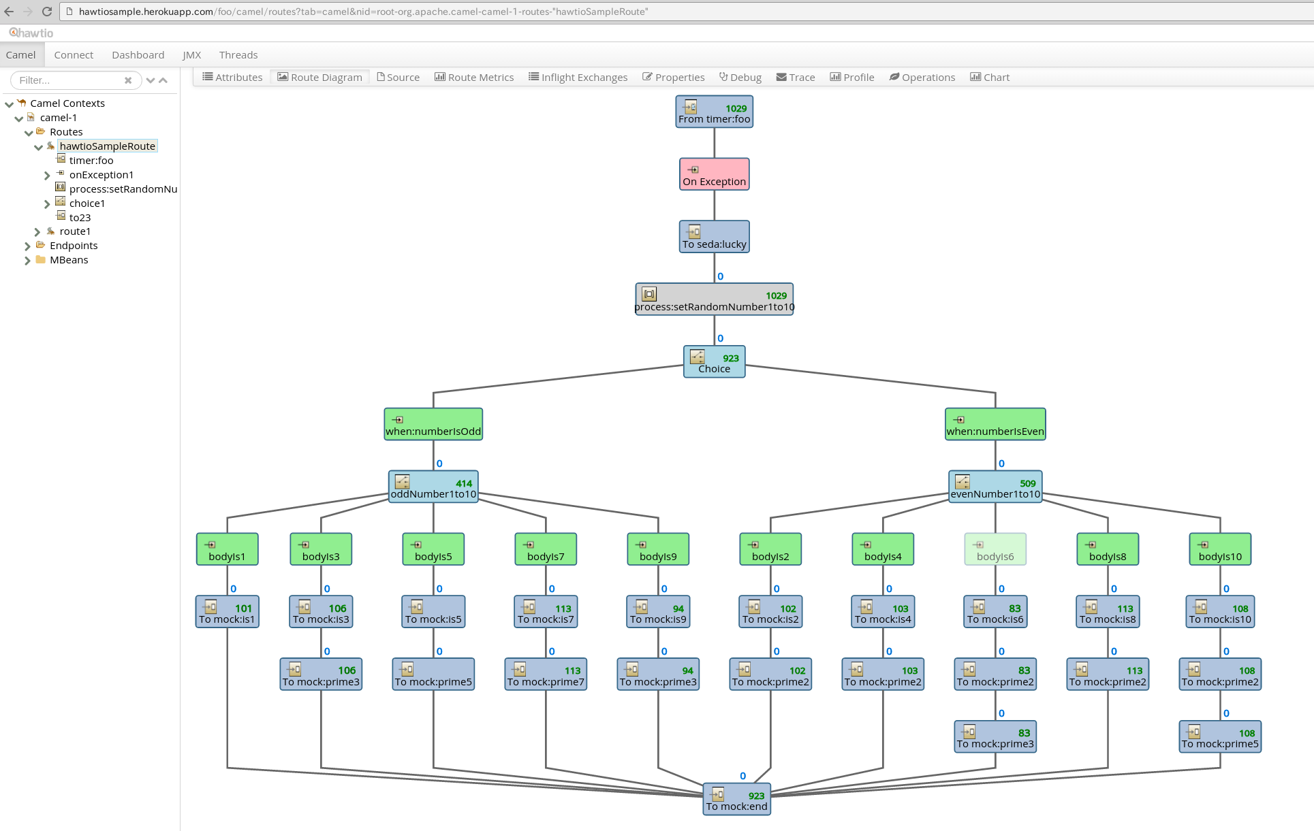Switch to the Attributes view
1314x831 pixels.
point(232,77)
